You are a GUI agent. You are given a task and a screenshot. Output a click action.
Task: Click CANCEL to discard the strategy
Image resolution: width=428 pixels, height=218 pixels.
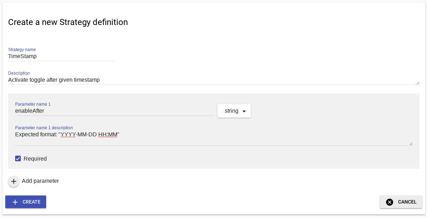pos(401,202)
